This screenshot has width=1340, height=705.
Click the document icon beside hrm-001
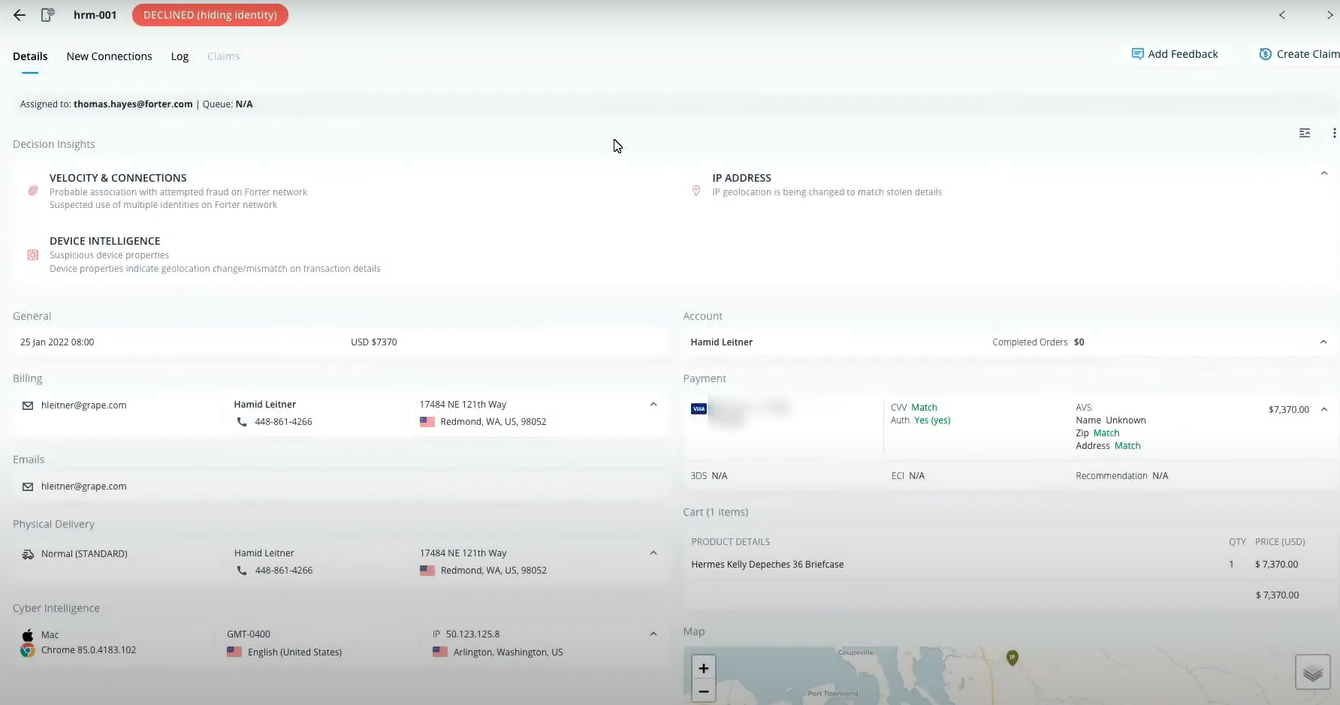click(x=47, y=15)
